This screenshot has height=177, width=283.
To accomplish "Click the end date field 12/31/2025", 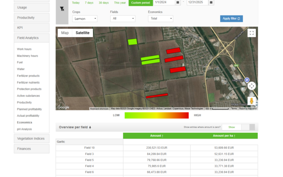I will [198, 2].
